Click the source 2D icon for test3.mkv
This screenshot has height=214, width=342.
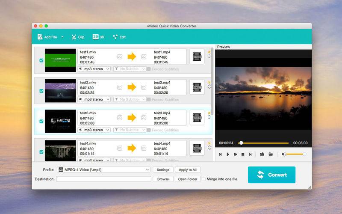[x=120, y=118]
